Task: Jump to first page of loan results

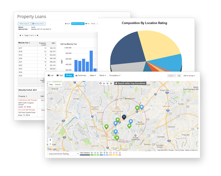Action: pyautogui.click(x=20, y=35)
